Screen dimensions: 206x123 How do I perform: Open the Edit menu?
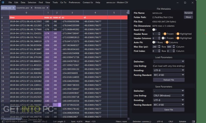coord(16,2)
